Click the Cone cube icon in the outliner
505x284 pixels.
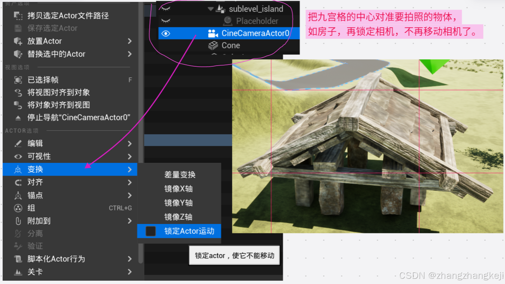pos(213,45)
